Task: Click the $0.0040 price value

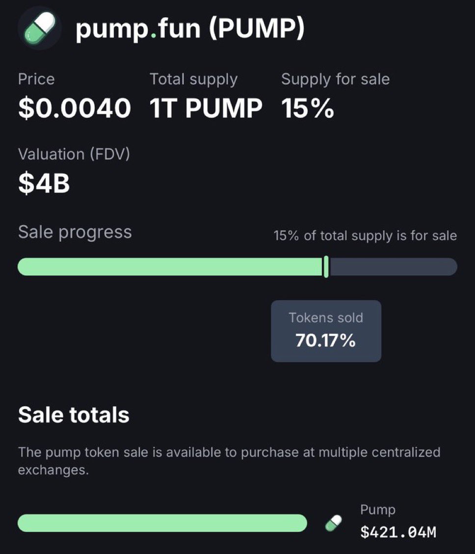Action: (x=75, y=108)
